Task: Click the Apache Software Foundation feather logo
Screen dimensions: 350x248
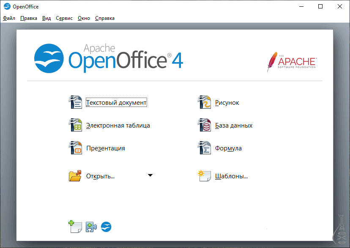Action: pos(292,62)
